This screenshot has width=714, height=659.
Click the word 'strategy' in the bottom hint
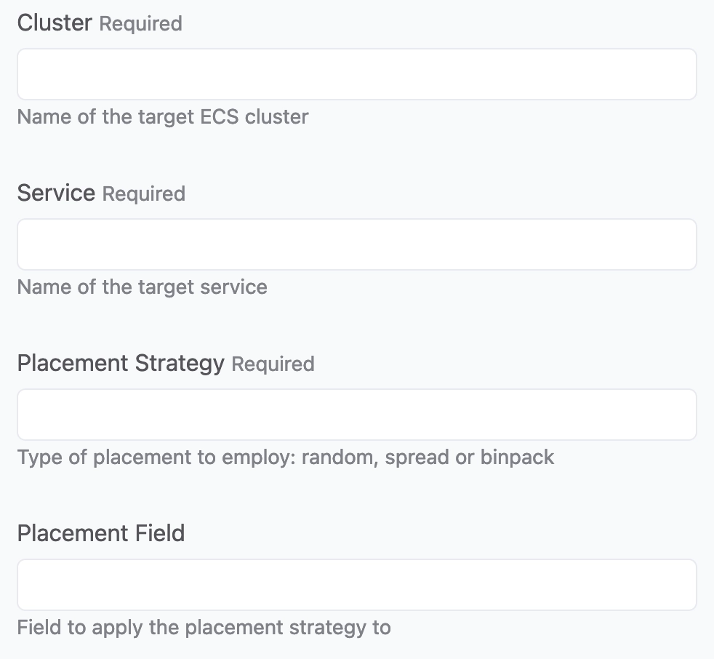pyautogui.click(x=328, y=628)
